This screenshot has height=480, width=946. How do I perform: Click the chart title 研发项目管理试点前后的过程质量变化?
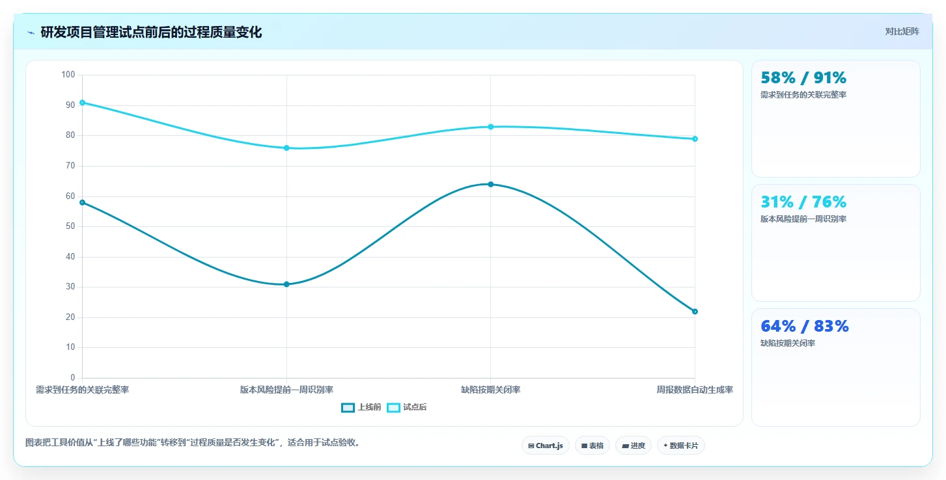click(151, 33)
